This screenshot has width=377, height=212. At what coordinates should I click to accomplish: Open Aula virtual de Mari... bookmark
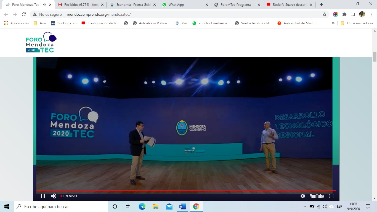click(x=296, y=23)
